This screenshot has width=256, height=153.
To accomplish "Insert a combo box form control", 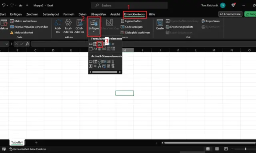I will tap(95, 44).
